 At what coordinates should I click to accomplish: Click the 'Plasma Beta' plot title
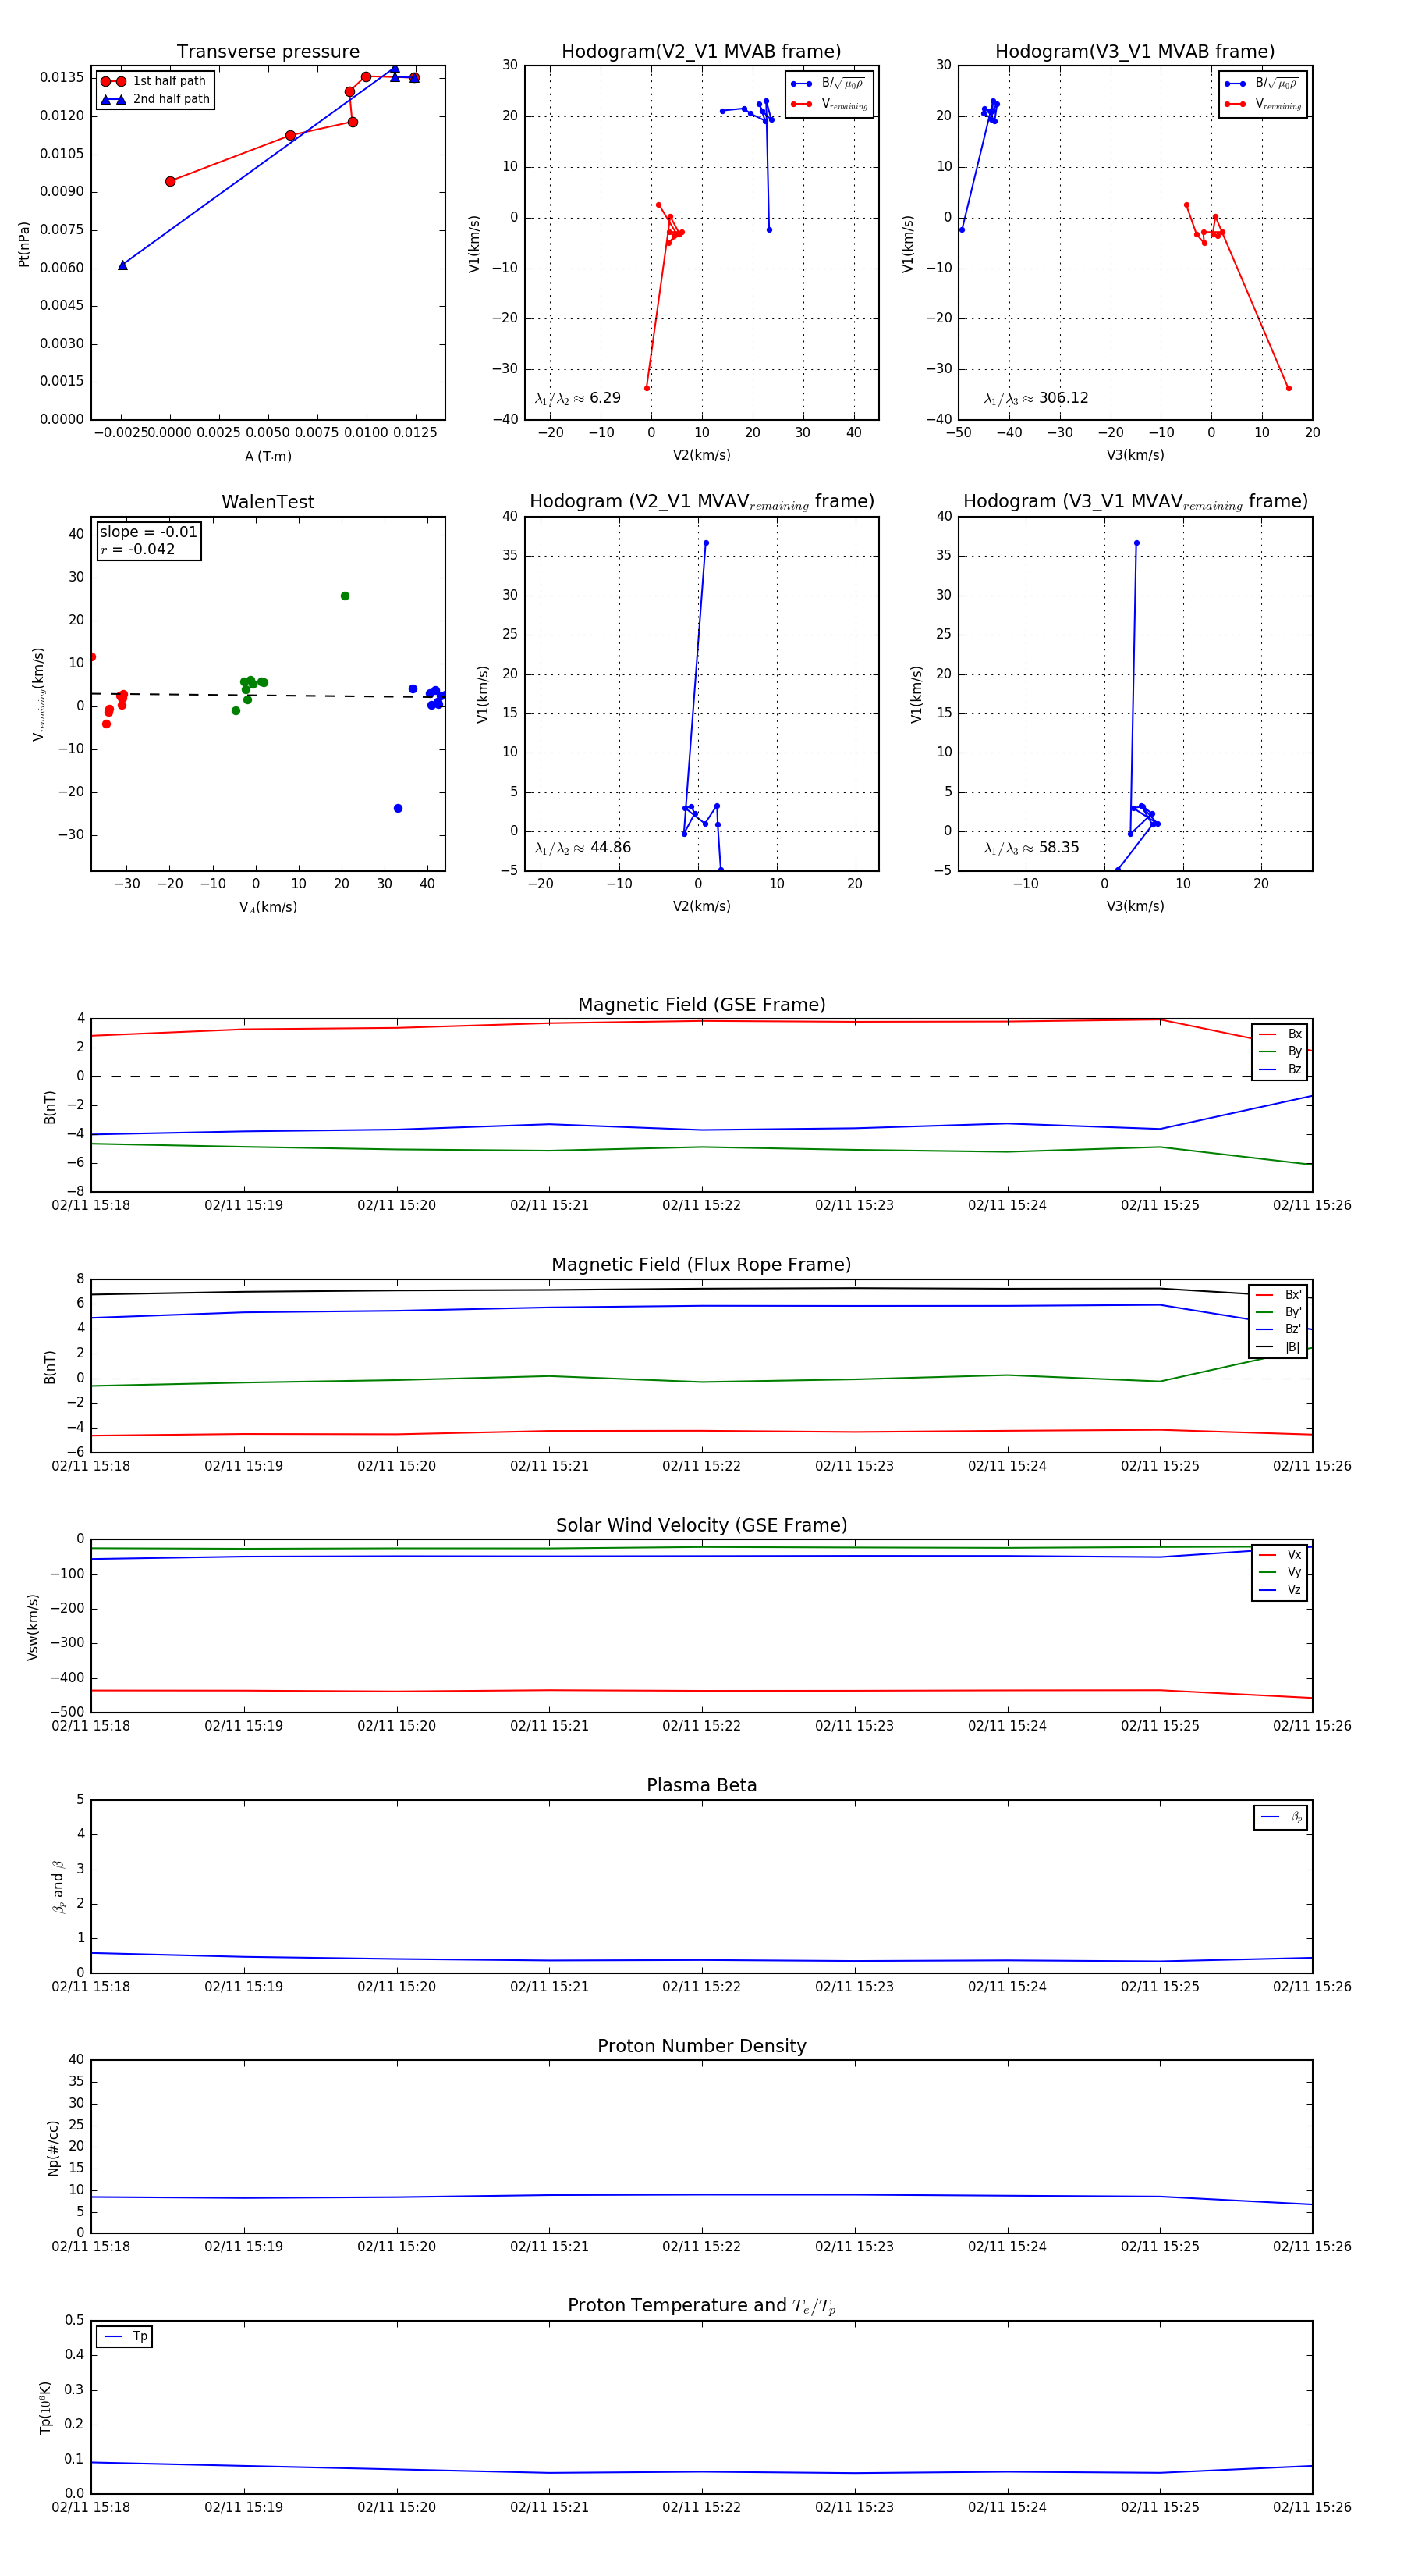pos(700,1786)
